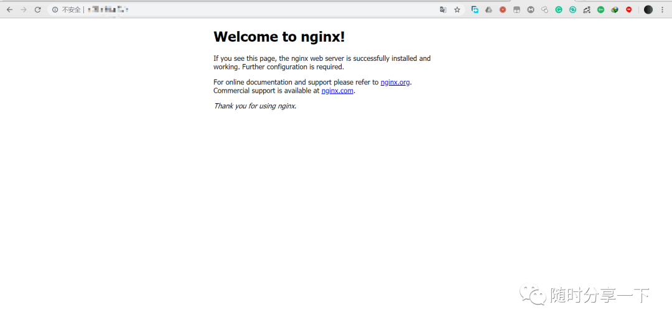
Task: Bookmark this page with the star
Action: 457,9
